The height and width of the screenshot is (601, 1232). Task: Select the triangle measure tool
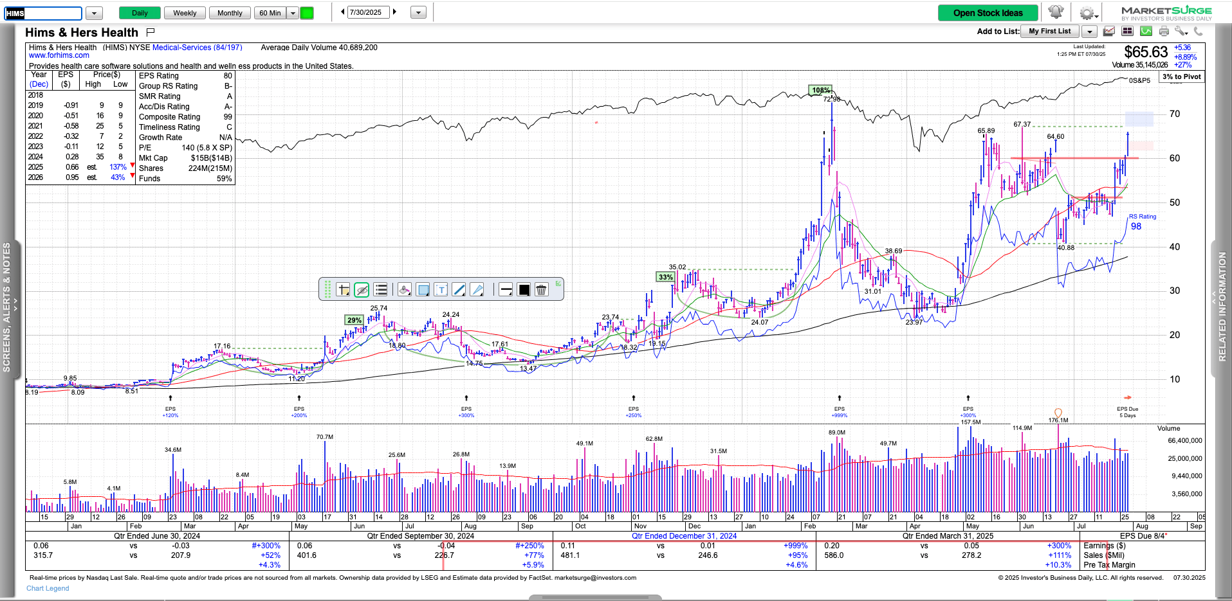[477, 290]
